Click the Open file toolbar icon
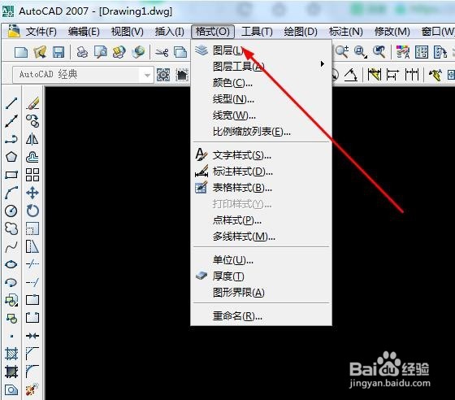This screenshot has height=400, width=455. [x=40, y=52]
